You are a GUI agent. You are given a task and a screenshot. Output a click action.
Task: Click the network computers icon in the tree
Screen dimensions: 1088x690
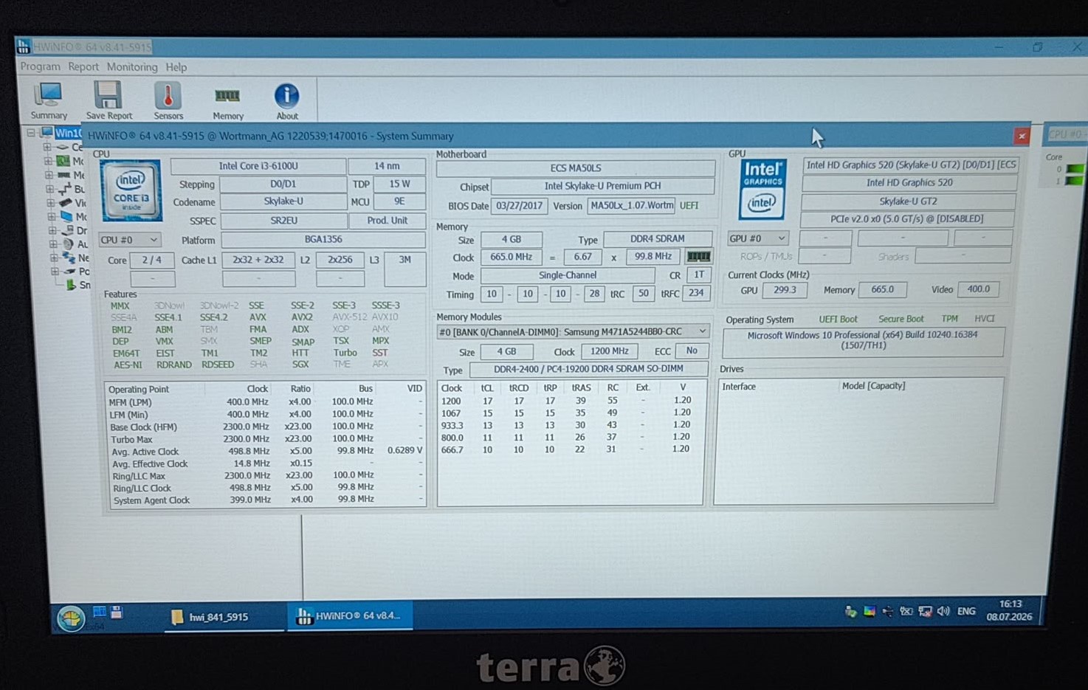(x=69, y=258)
